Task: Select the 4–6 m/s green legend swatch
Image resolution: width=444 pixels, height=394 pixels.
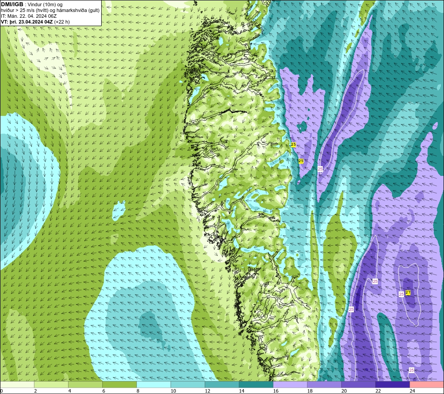Action: (x=85, y=384)
